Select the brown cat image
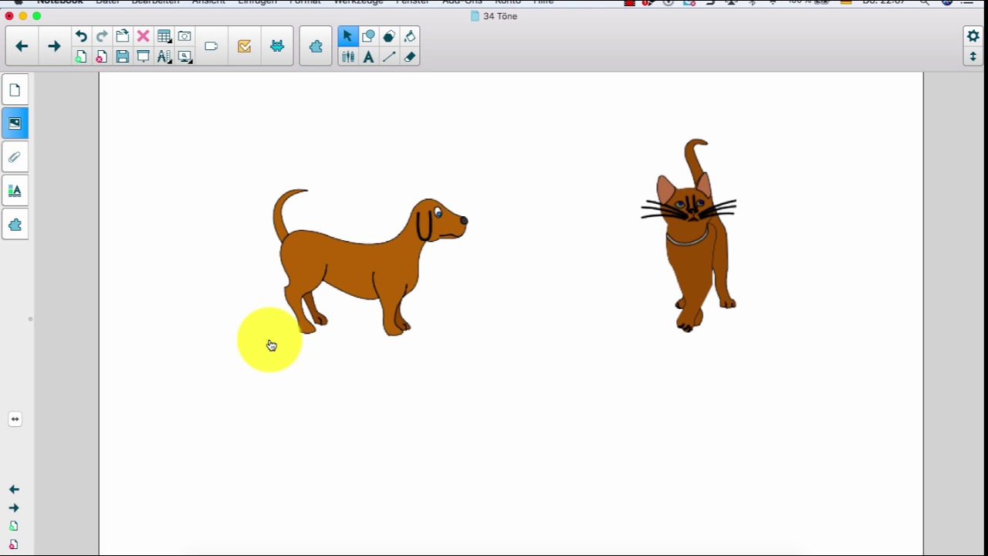 tap(691, 236)
